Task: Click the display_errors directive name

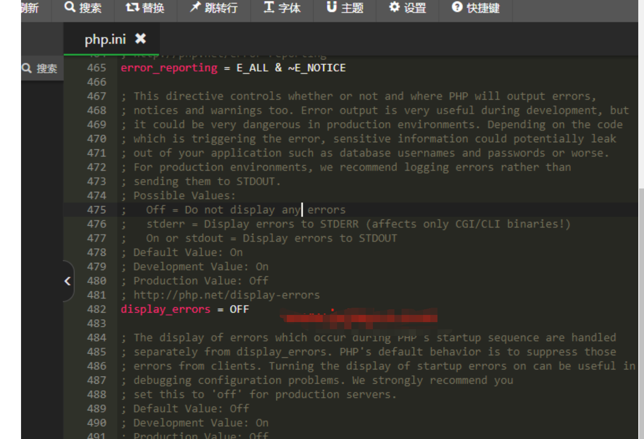Action: point(165,309)
